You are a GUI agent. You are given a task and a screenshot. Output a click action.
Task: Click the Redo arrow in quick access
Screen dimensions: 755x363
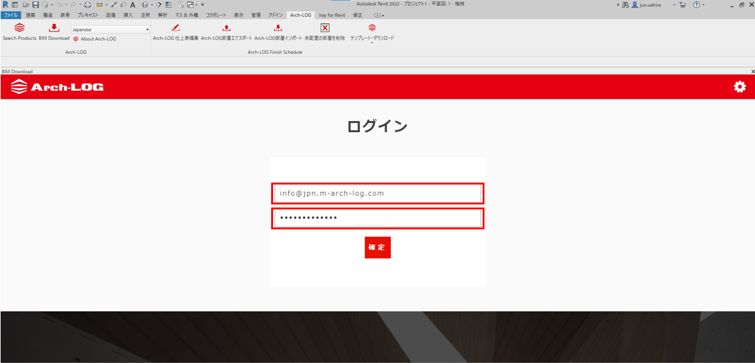(73, 4)
